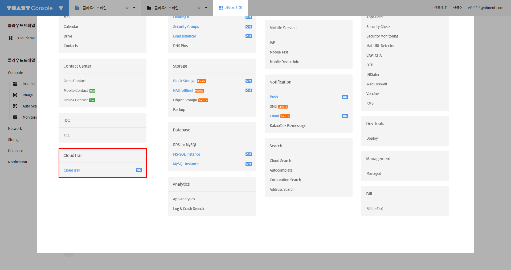Open CloudTrail in the sidebar menu
The width and height of the screenshot is (511, 270).
tap(26, 38)
